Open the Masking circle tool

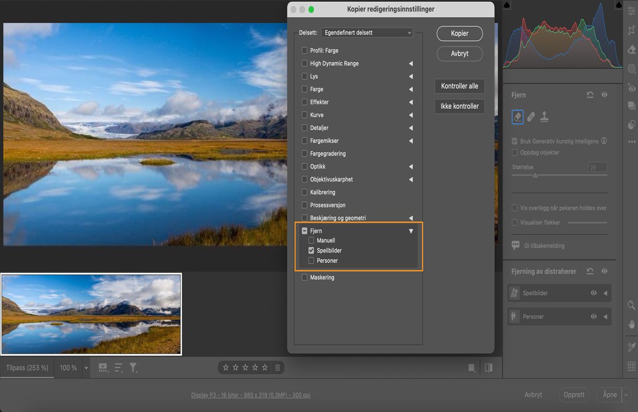(632, 69)
